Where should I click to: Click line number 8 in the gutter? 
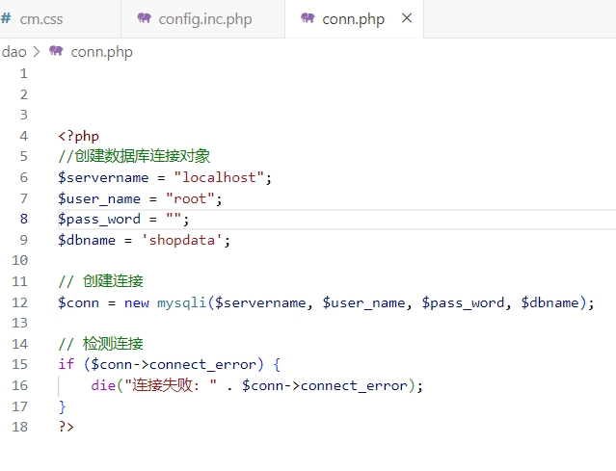[x=23, y=219]
